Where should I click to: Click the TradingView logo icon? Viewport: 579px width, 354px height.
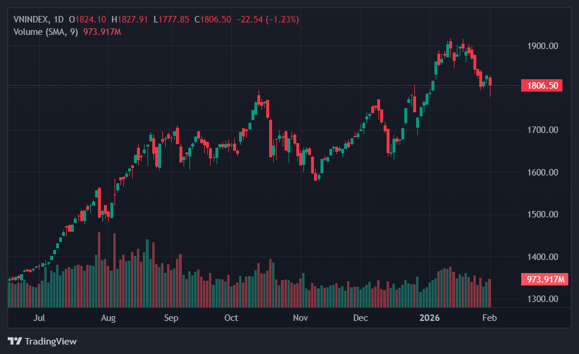(x=15, y=342)
